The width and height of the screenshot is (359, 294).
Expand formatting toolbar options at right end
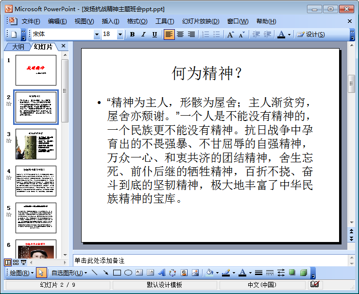(x=352, y=35)
